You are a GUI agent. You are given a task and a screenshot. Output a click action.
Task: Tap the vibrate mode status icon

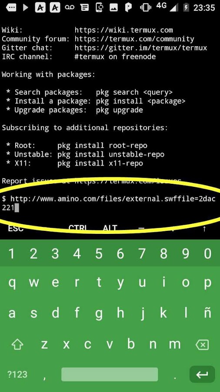click(146, 7)
